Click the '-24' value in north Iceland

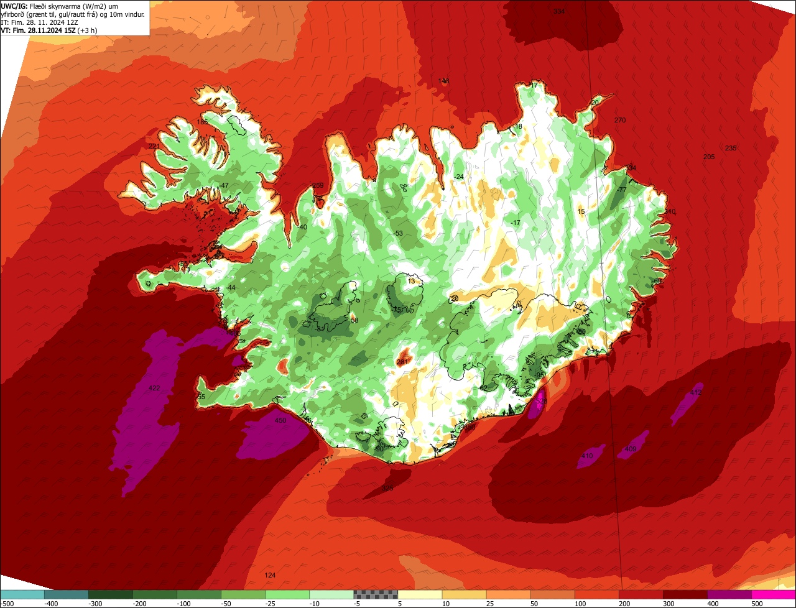459,177
